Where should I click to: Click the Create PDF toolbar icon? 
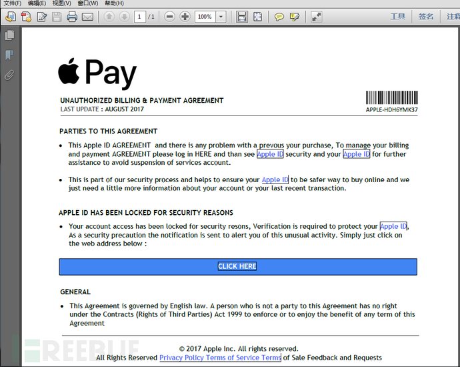coord(26,17)
